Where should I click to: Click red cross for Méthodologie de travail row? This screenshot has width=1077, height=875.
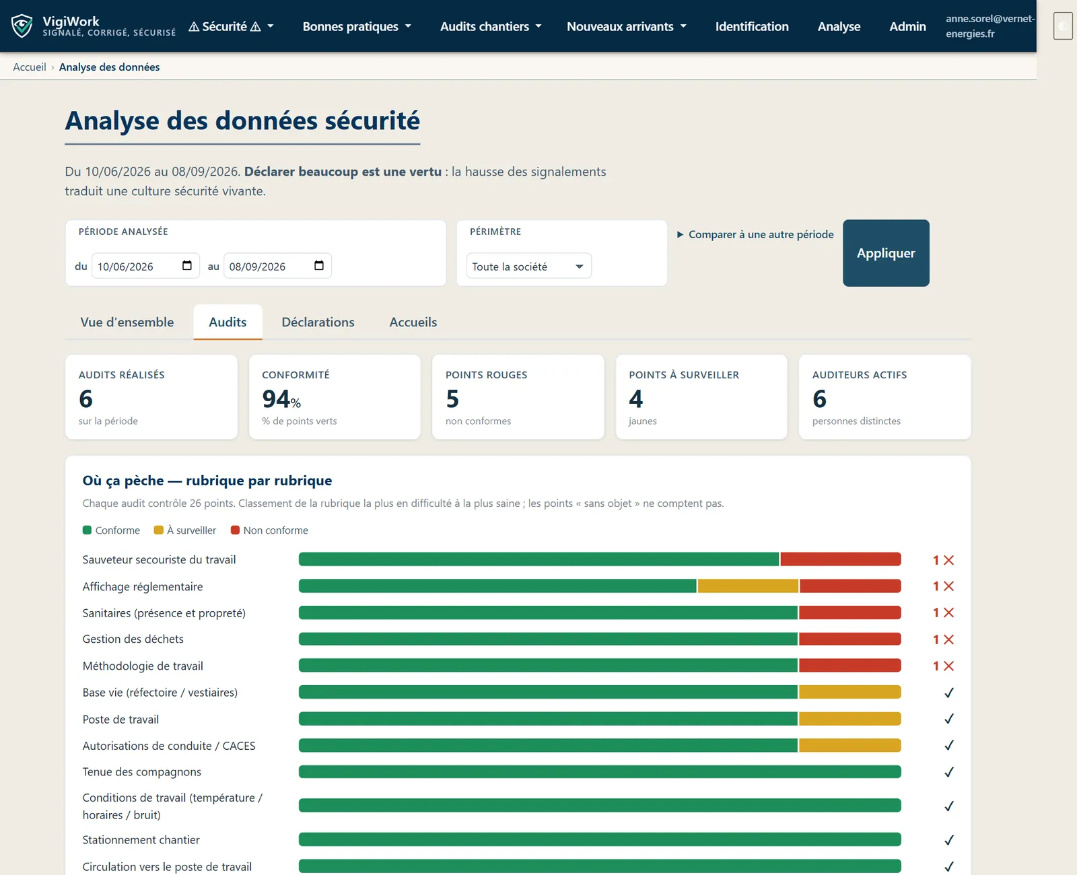948,666
